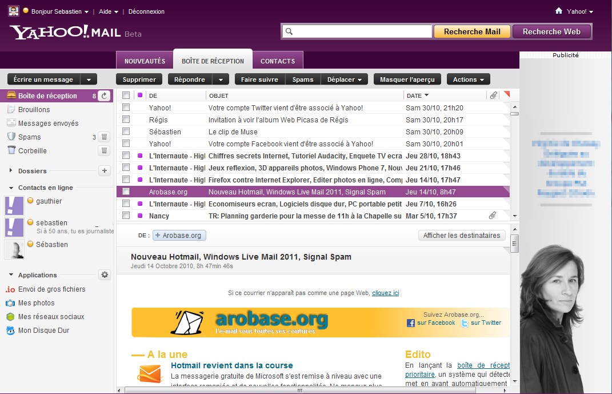
Task: Click the Brouillons drafts icon
Action: click(11, 109)
